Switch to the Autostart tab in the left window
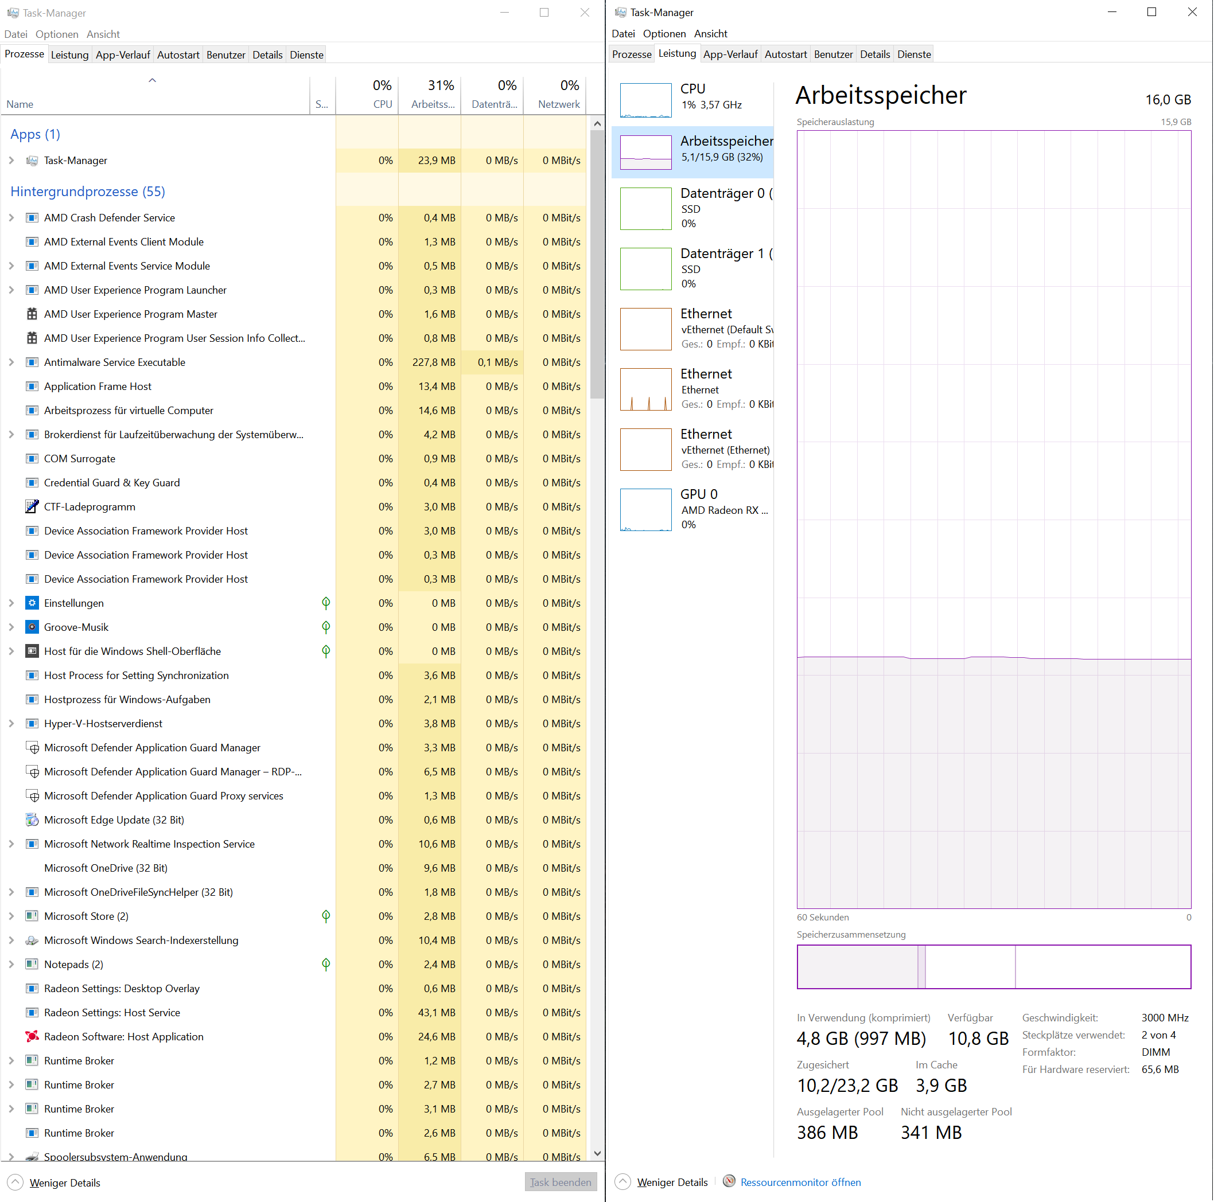Image resolution: width=1214 pixels, height=1202 pixels. pos(178,54)
